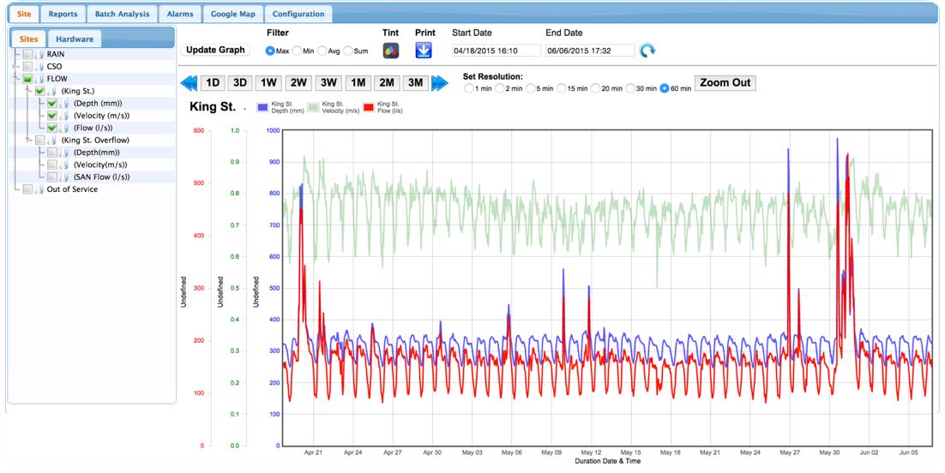Set time span to 1W

(268, 83)
